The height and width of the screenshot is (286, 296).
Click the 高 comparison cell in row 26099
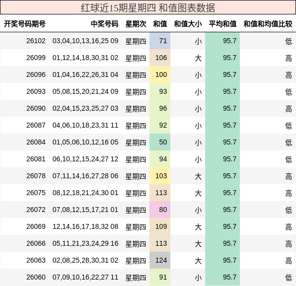pos(289,58)
